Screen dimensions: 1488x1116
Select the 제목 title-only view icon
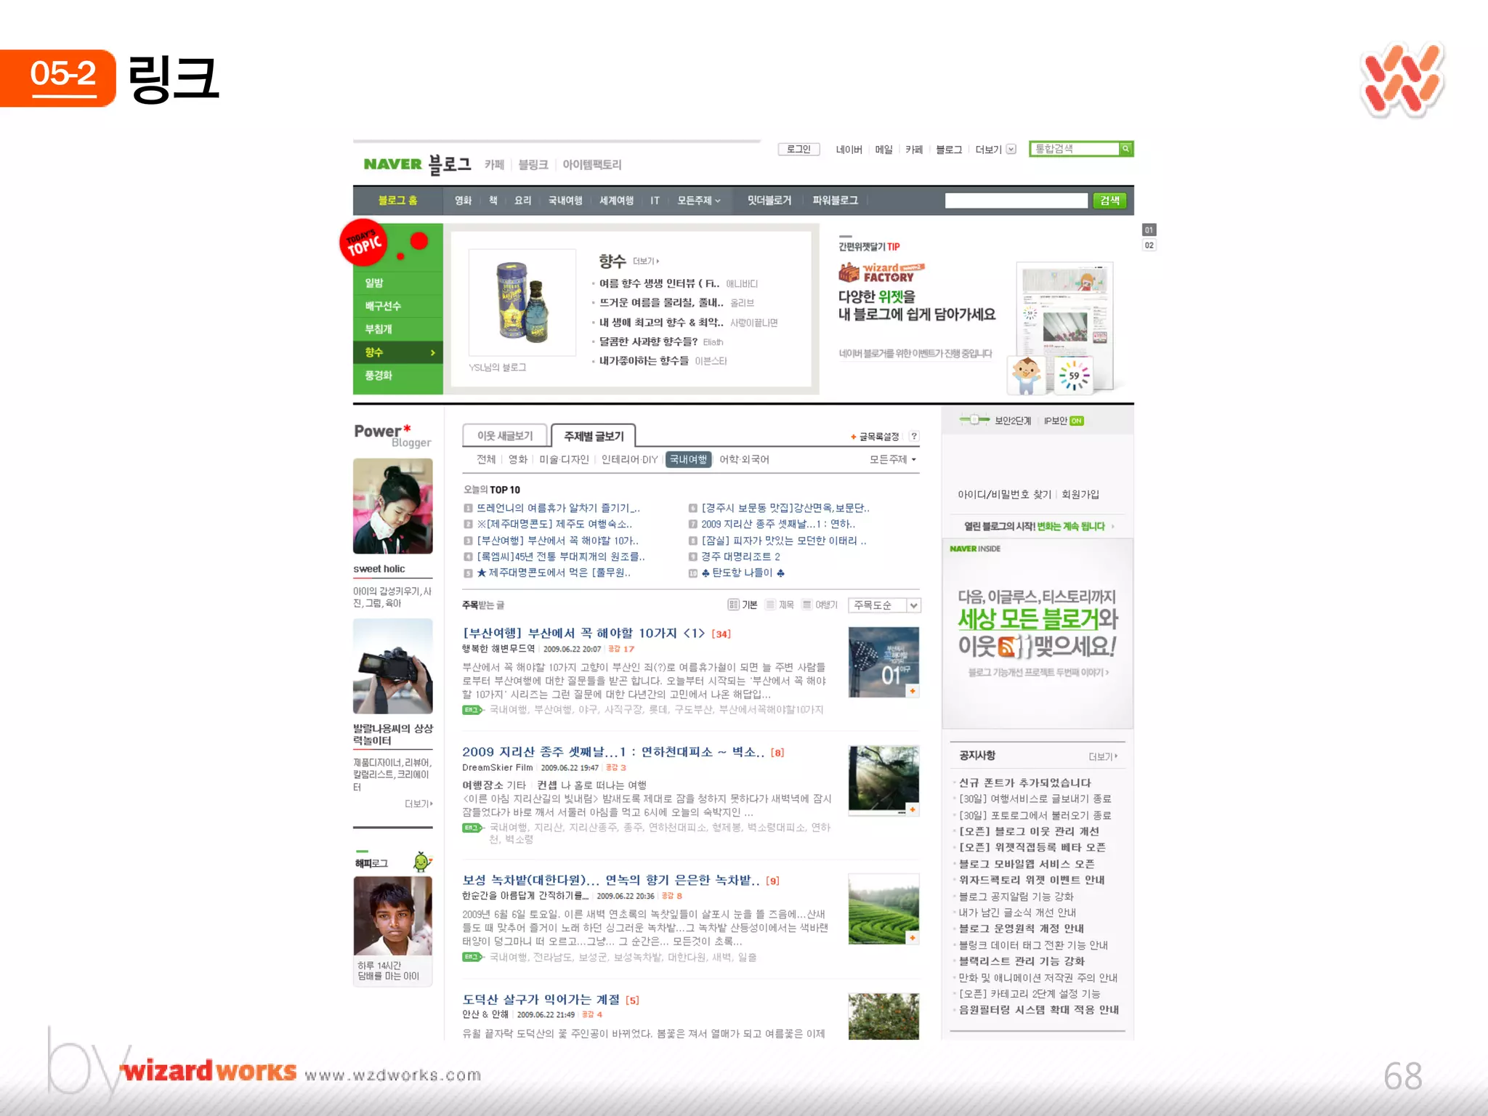click(771, 604)
